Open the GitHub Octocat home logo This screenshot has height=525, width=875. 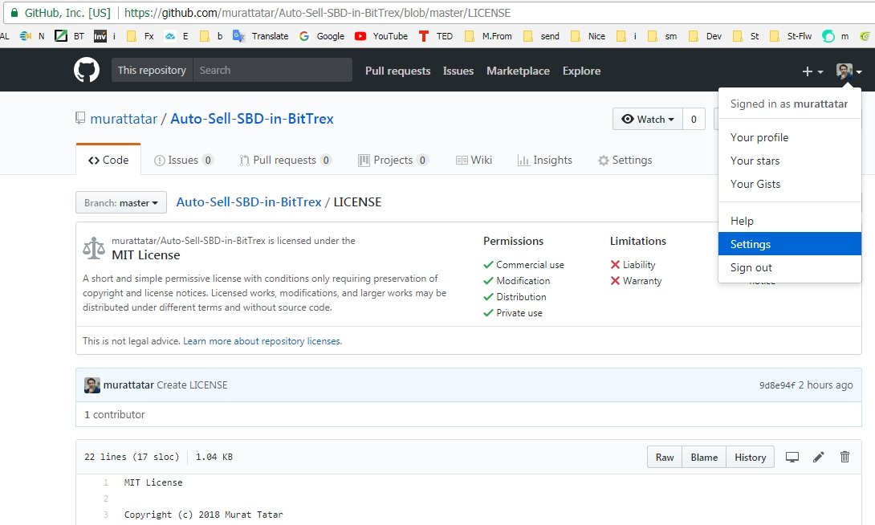(x=87, y=71)
